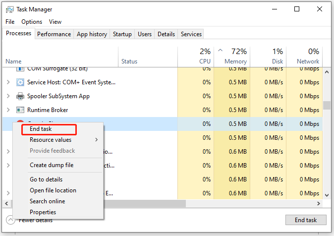The width and height of the screenshot is (334, 236).
Task: Sort processes by the Name column
Action: (x=60, y=57)
